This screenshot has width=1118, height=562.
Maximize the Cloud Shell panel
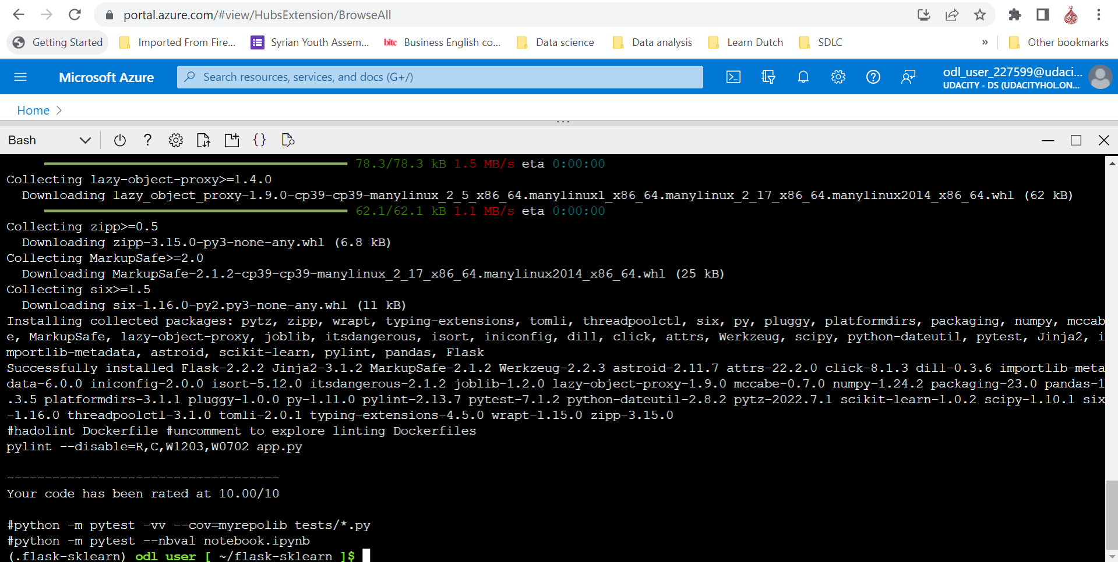(1076, 140)
